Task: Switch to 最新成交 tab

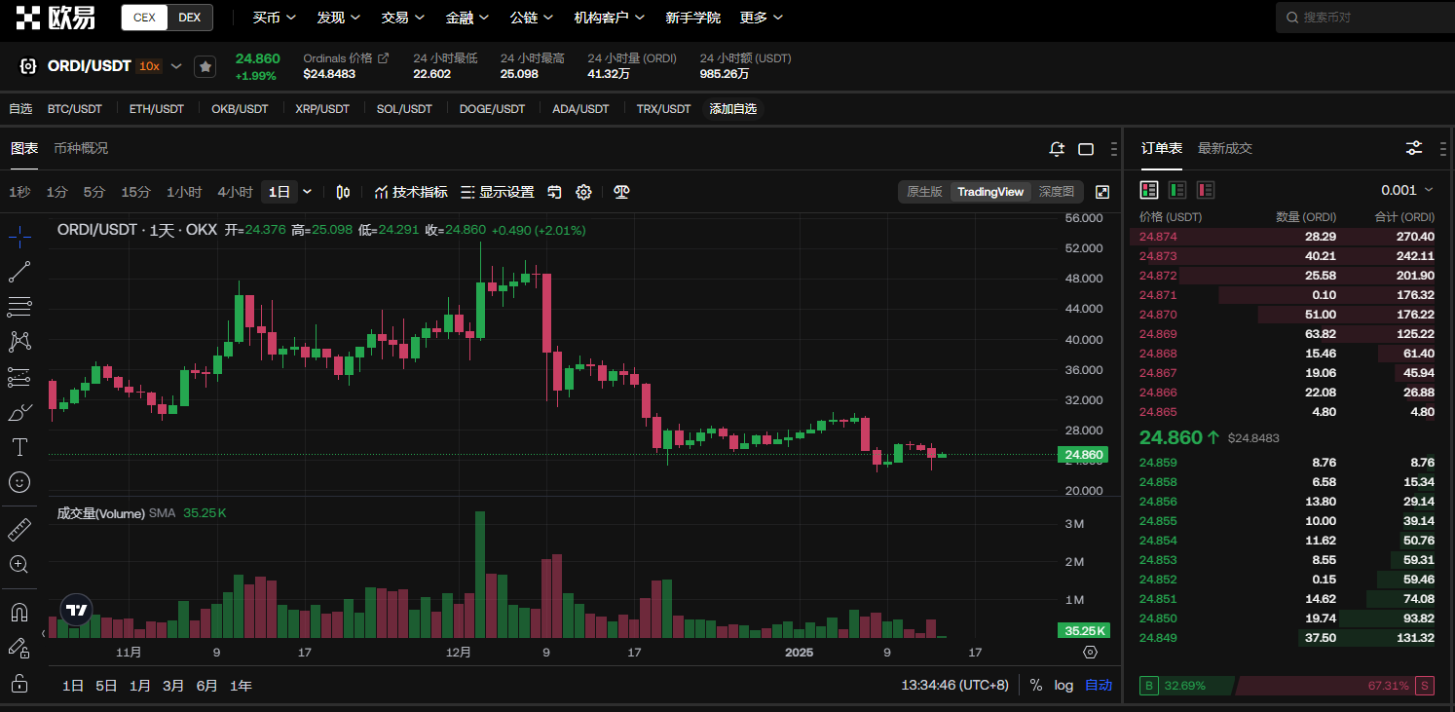Action: 1224,148
